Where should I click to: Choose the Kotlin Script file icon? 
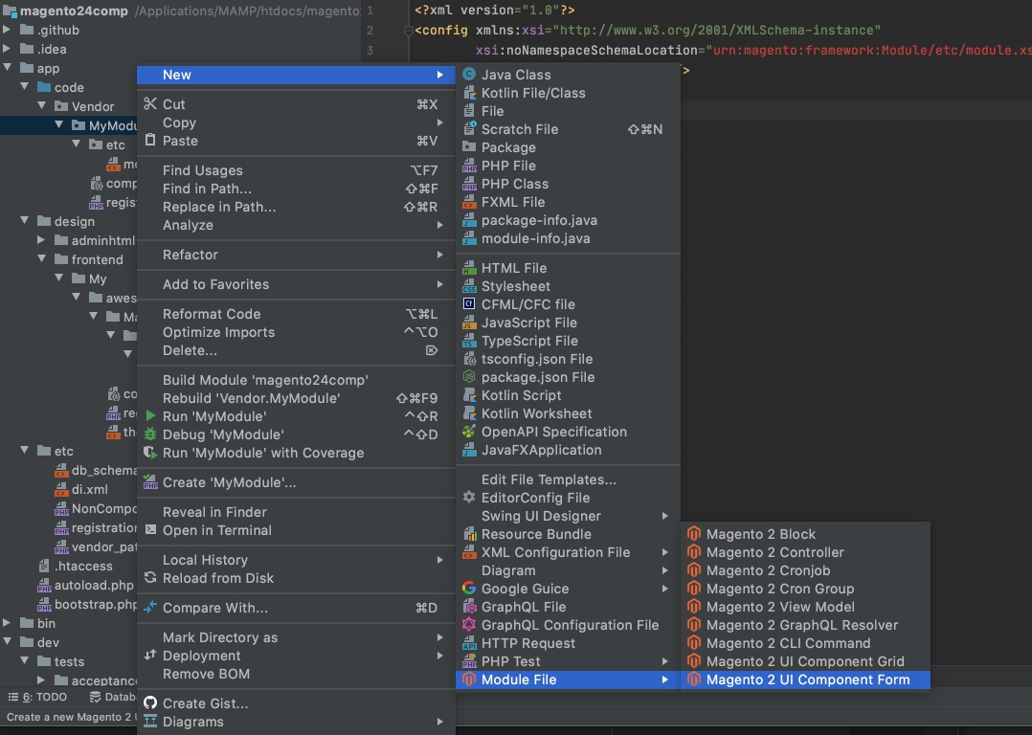pyautogui.click(x=469, y=395)
